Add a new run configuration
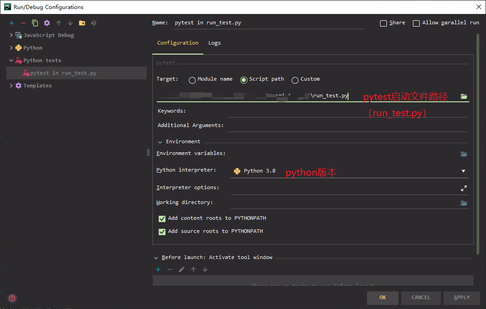486x309 pixels. [x=11, y=23]
